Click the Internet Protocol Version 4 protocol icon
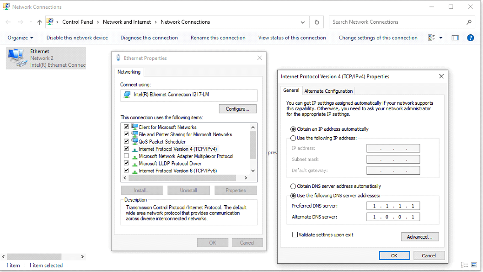483x272 pixels. [x=134, y=149]
